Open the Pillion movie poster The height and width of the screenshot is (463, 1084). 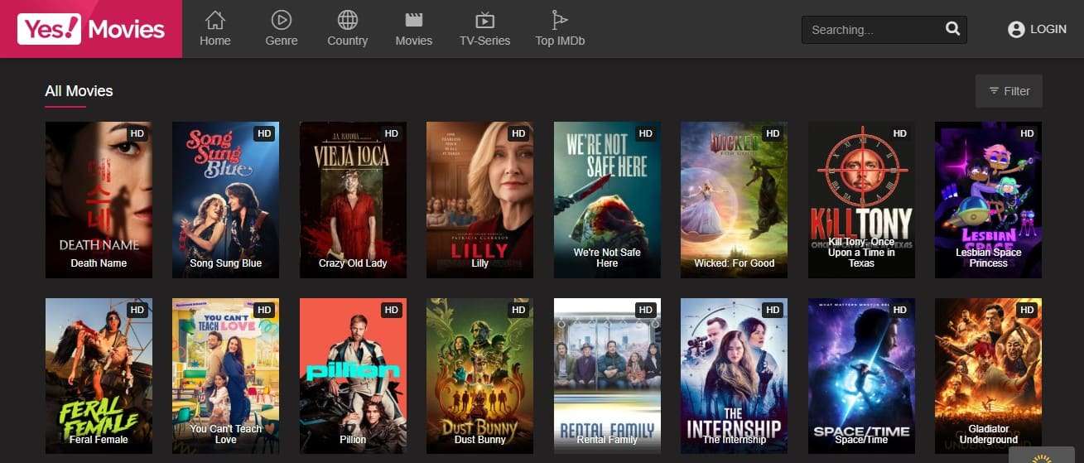click(x=353, y=376)
